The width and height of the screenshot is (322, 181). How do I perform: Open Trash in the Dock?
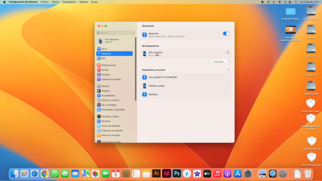tap(308, 174)
